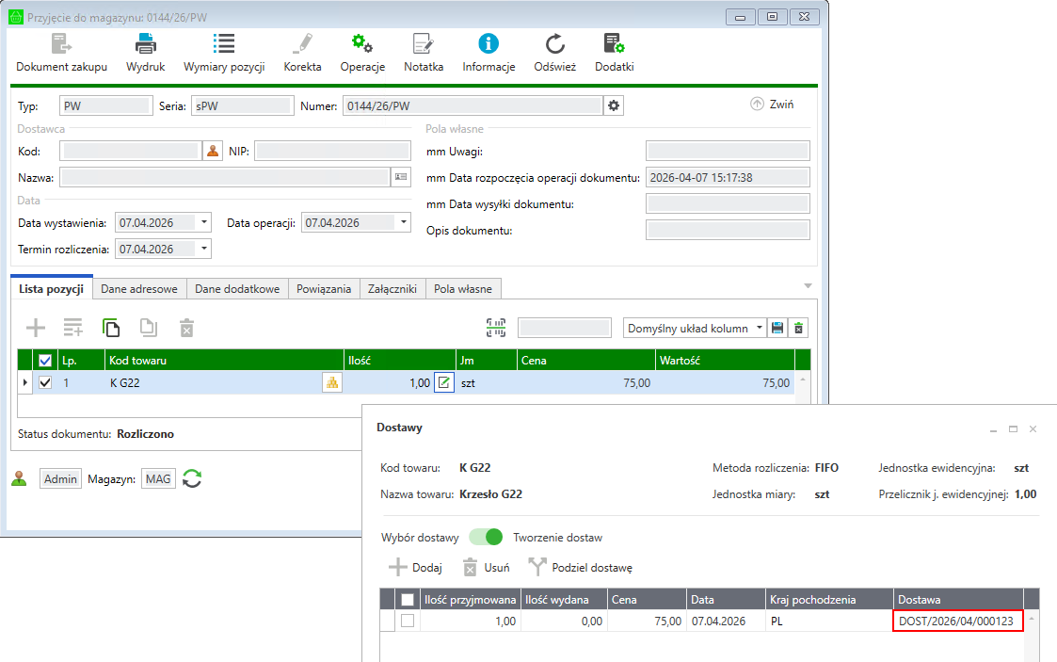The height and width of the screenshot is (662, 1057).
Task: Click Opis dokumentu input field
Action: (728, 230)
